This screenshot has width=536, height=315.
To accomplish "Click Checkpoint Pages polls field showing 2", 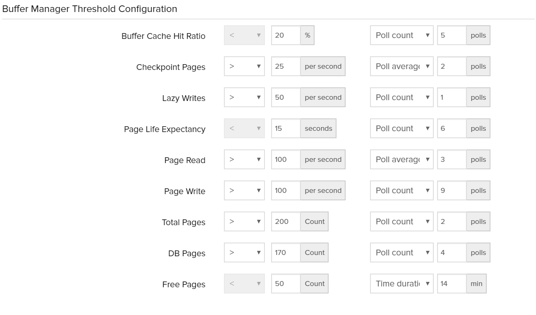I will point(452,66).
